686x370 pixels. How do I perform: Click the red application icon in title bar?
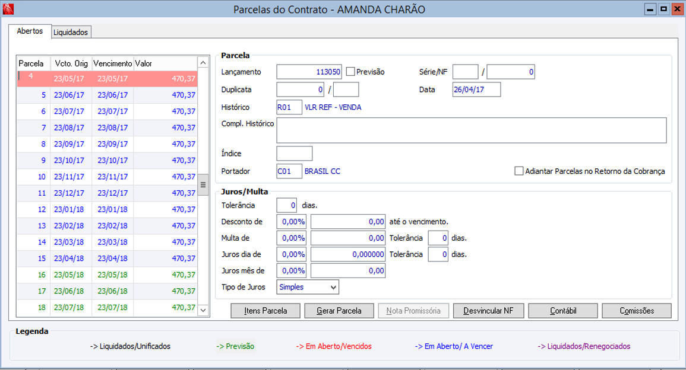click(x=8, y=9)
